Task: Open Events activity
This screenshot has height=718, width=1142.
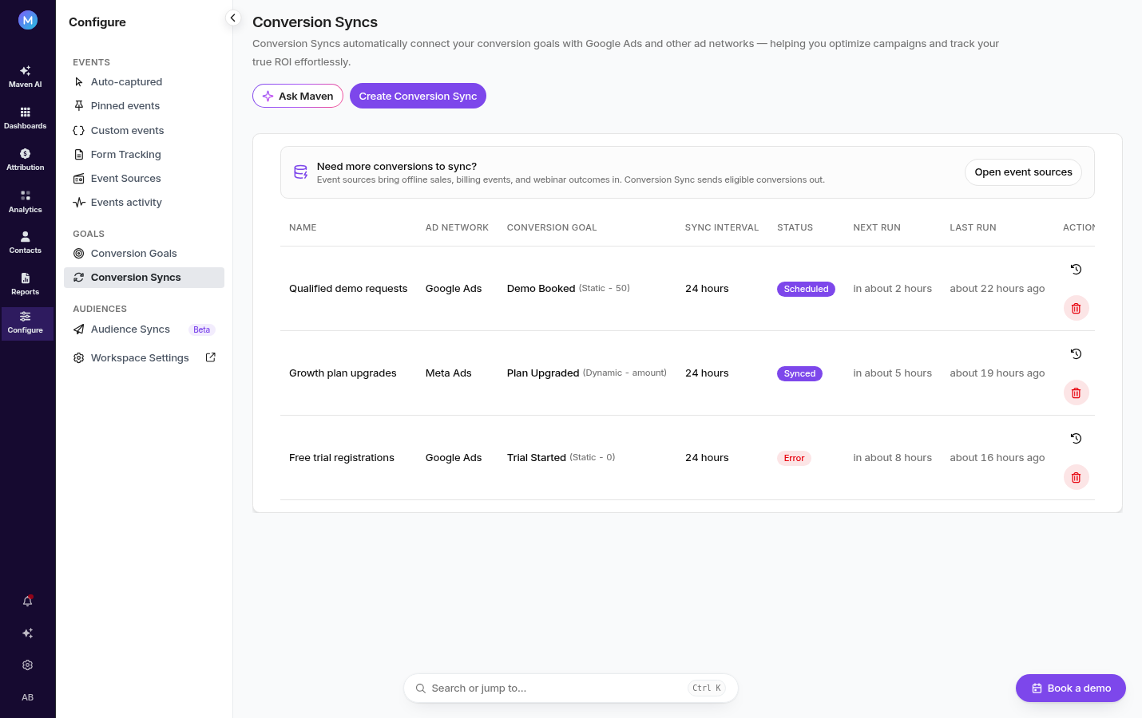Action: point(144,203)
